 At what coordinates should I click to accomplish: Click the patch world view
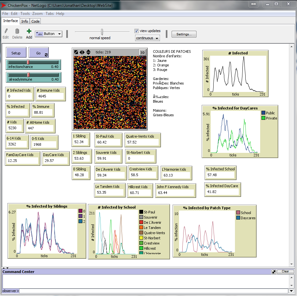pos(110,93)
